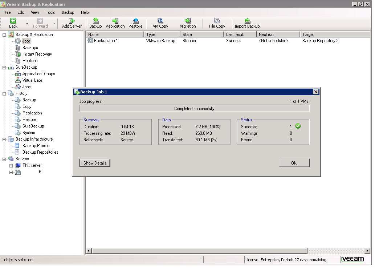Image resolution: width=375 pixels, height=271 pixels.
Task: Open the File menu
Action: click(8, 12)
